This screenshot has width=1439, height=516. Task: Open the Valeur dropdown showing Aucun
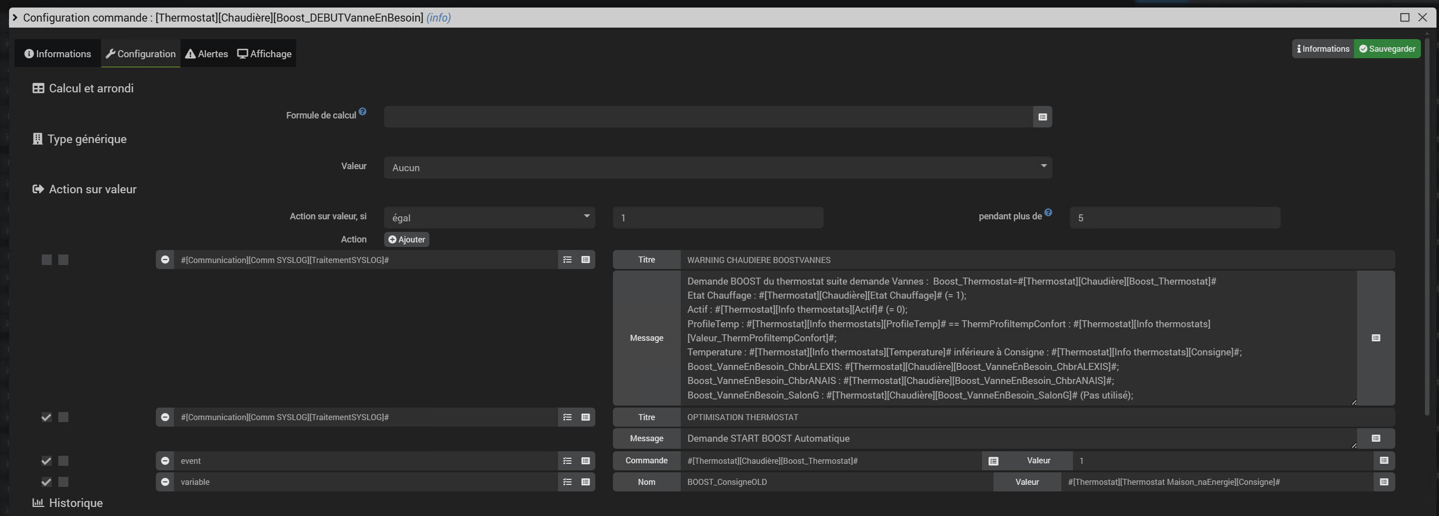coord(717,167)
